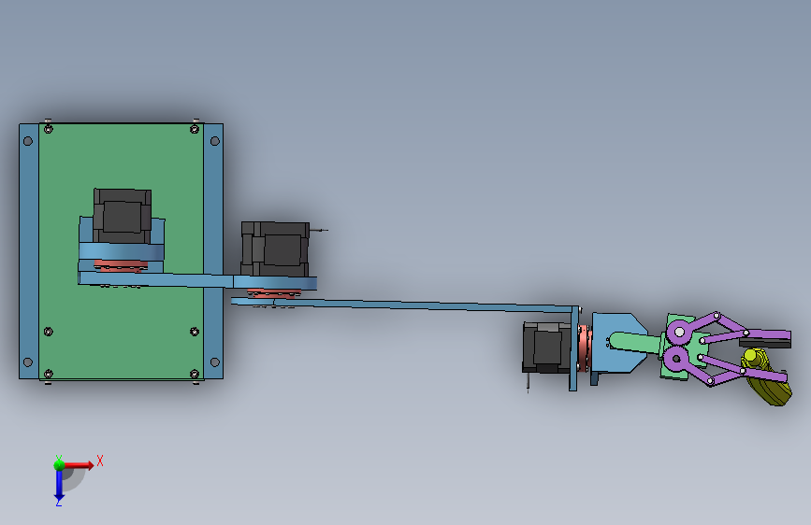This screenshot has height=525, width=811.
Task: Select the lower purple gripper gear
Action: 675,359
